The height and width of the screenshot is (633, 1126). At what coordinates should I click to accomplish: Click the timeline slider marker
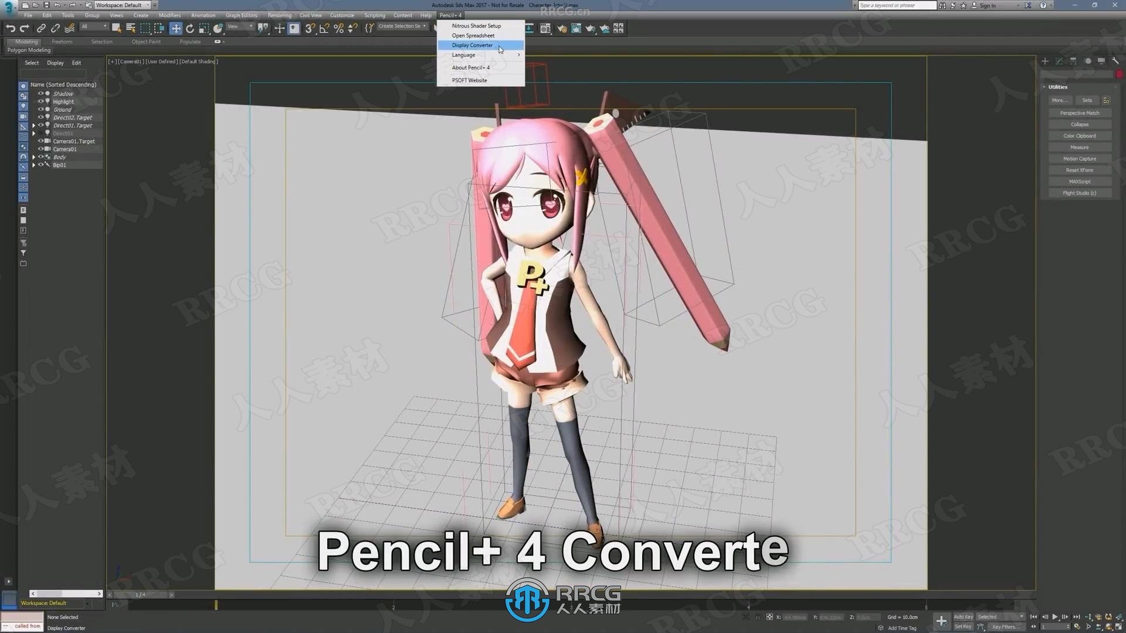[x=216, y=605]
